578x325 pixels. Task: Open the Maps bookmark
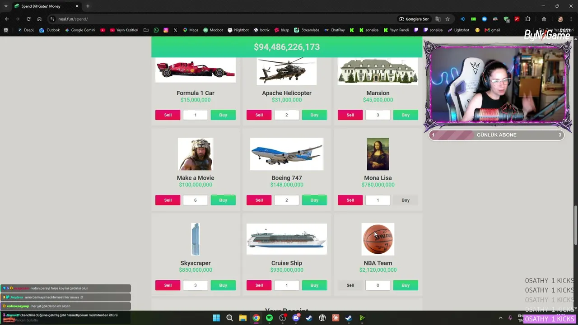click(191, 30)
